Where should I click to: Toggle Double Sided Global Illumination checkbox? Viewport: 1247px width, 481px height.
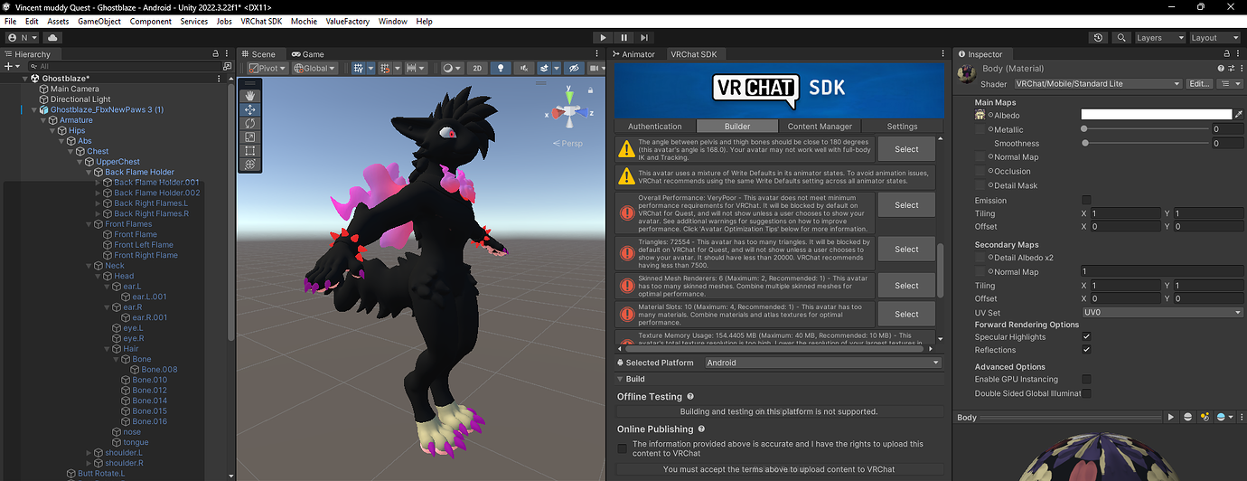pyautogui.click(x=1086, y=393)
